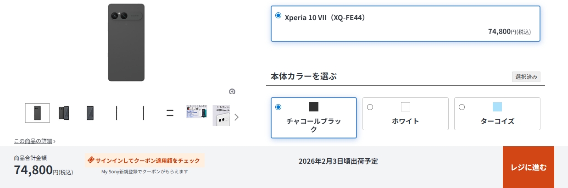Open the top and bottom edge thumbnail
This screenshot has height=188, width=568.
click(x=170, y=113)
